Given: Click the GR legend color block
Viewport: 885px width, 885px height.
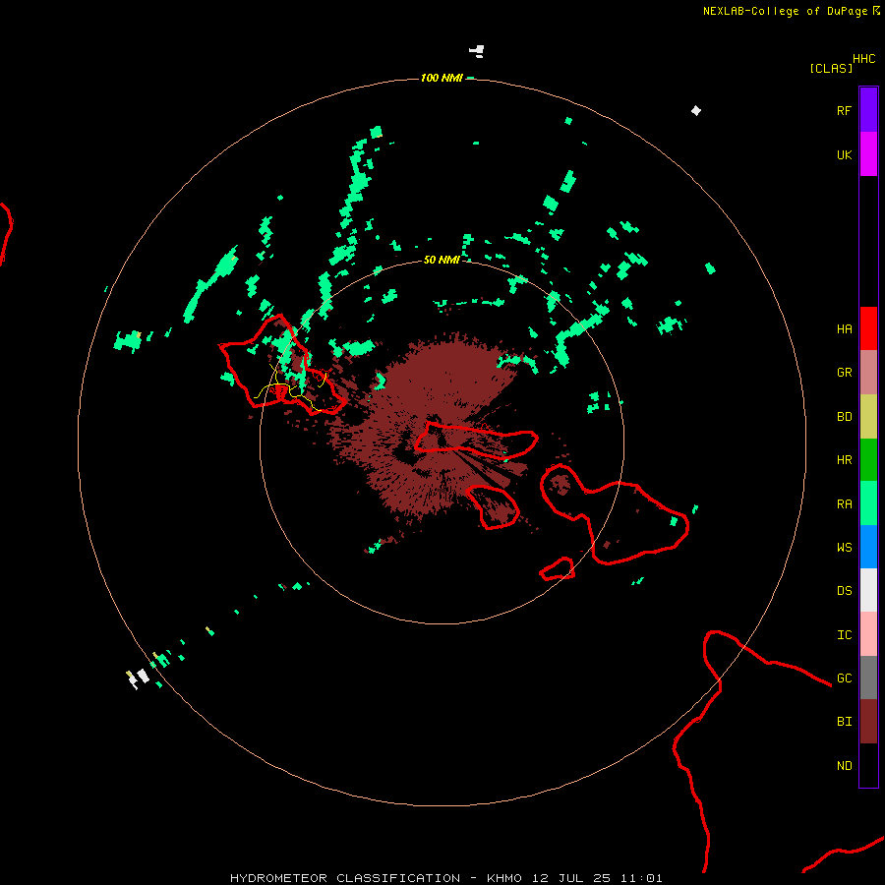Looking at the screenshot, I should pos(868,373).
